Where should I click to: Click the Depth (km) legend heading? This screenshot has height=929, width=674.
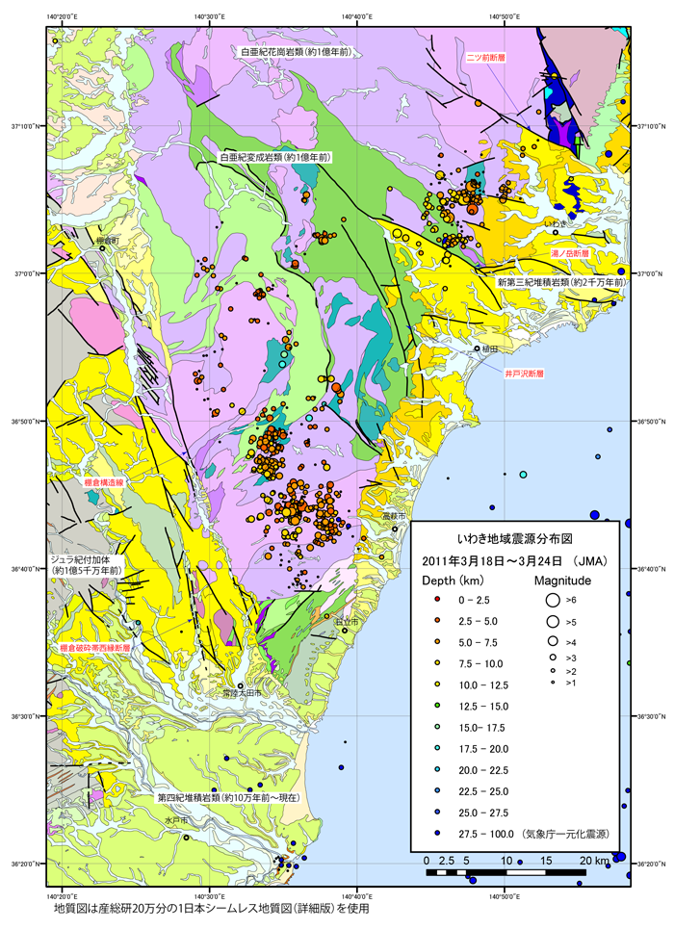453,581
